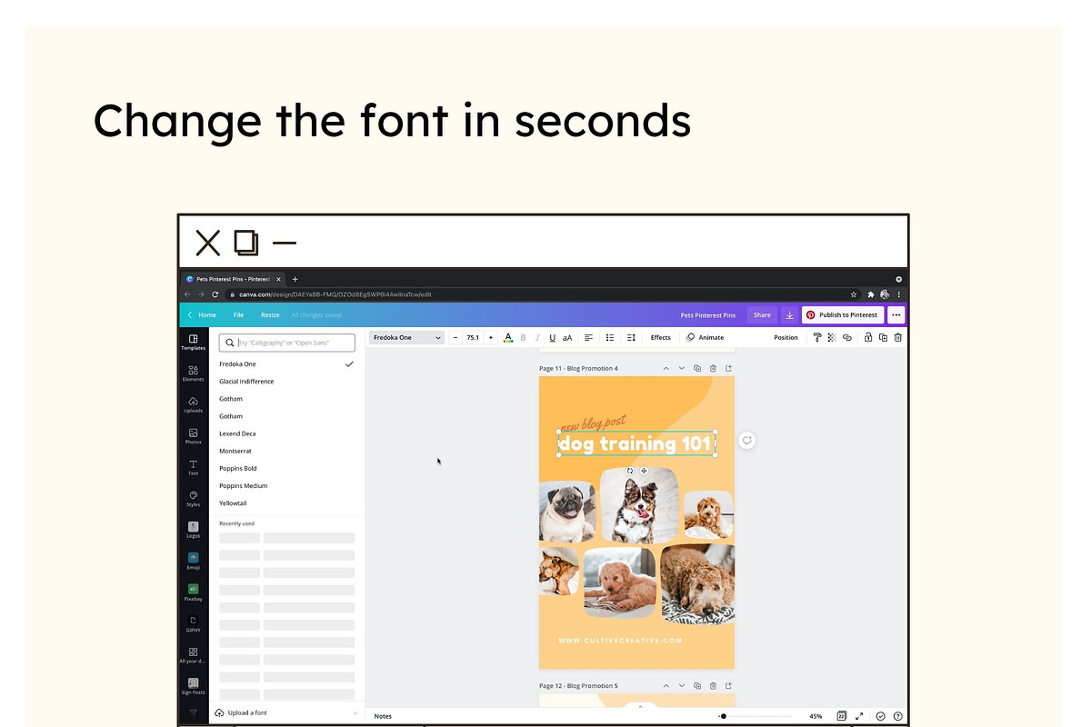This screenshot has width=1091, height=727.
Task: Open the Pixabay sidebar app
Action: 193,593
